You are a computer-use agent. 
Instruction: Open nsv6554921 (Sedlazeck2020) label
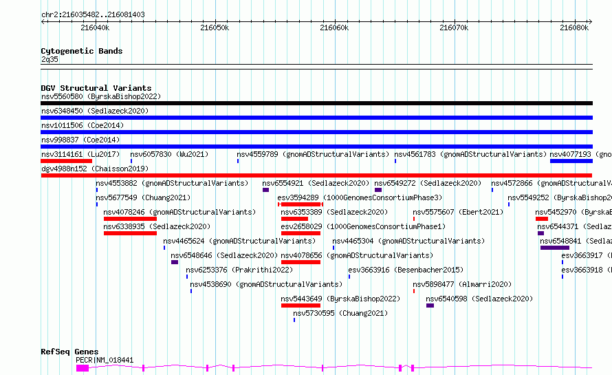316,183
